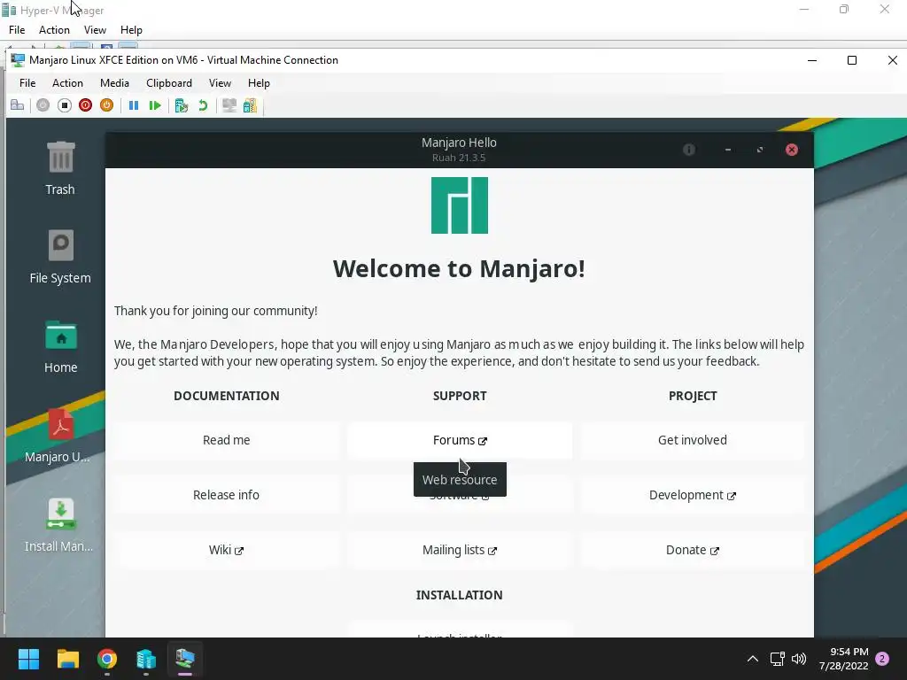Maximize the Manjaro Hello window
Image resolution: width=907 pixels, height=680 pixels.
[x=759, y=150]
